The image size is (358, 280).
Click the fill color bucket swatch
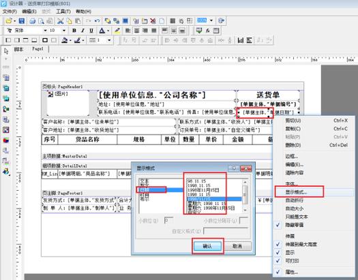65,40
